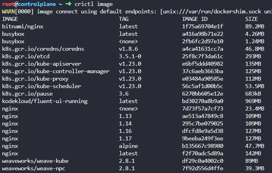The image size is (272, 173).
Task: Click the nginx 1.17 tag
Action: 125,138
